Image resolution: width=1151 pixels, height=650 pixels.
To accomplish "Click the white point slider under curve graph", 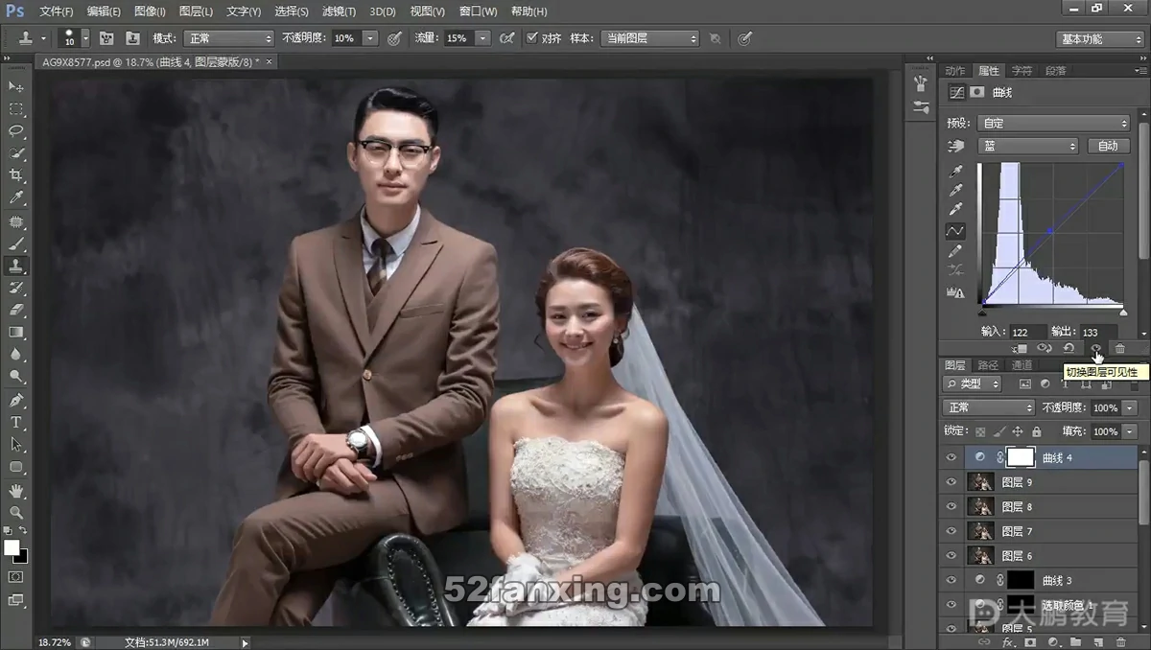I will tap(1123, 312).
